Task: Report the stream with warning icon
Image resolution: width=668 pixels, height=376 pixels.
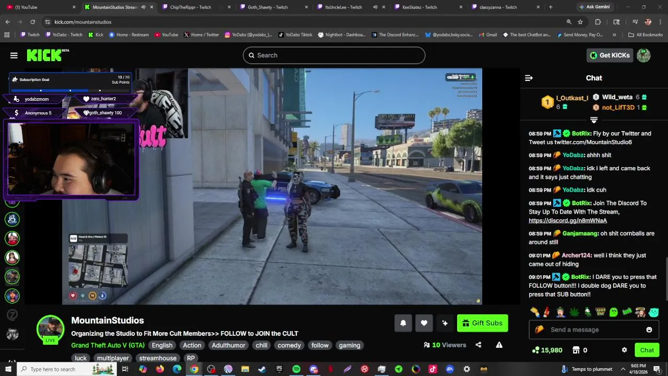Action: click(x=499, y=345)
